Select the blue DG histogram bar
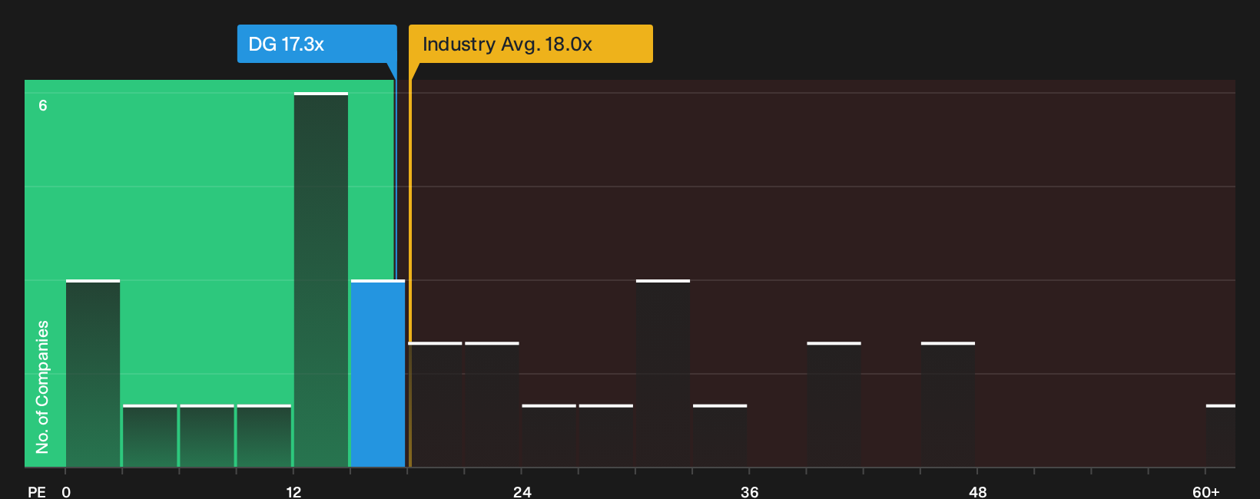The width and height of the screenshot is (1260, 499). (x=378, y=373)
